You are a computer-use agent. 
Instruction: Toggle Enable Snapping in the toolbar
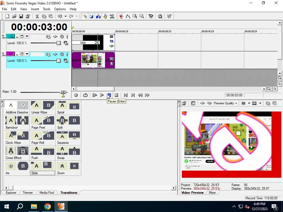pos(85,16)
